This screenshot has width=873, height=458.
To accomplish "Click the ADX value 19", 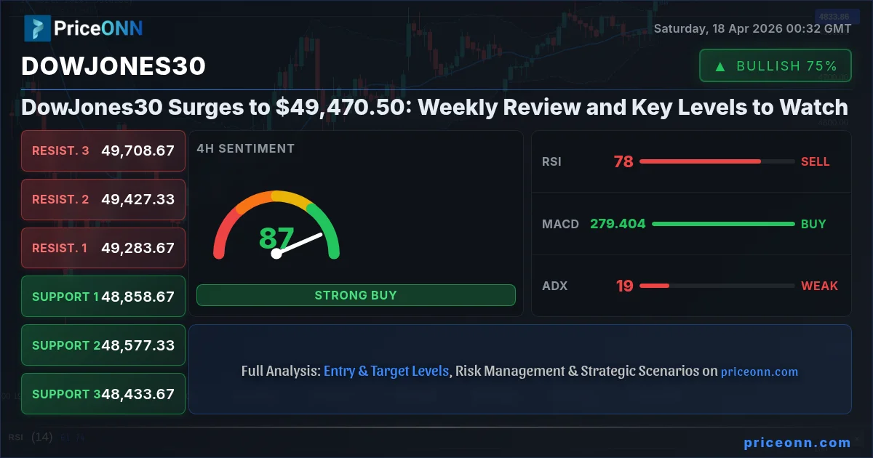I will pyautogui.click(x=624, y=286).
